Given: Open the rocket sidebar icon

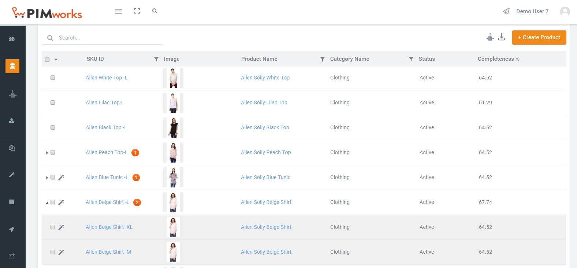Looking at the screenshot, I should pos(12,229).
